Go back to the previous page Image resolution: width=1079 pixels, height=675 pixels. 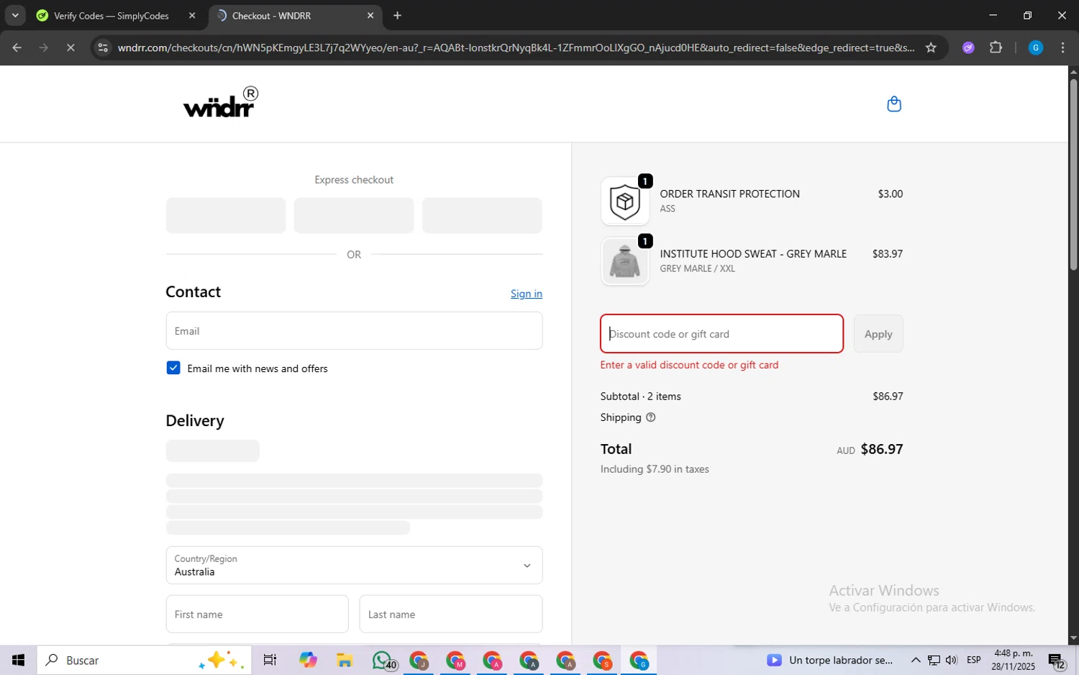pyautogui.click(x=17, y=47)
